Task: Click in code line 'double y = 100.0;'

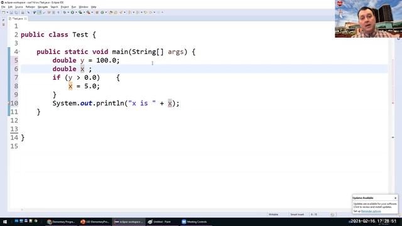Action: 86,60
